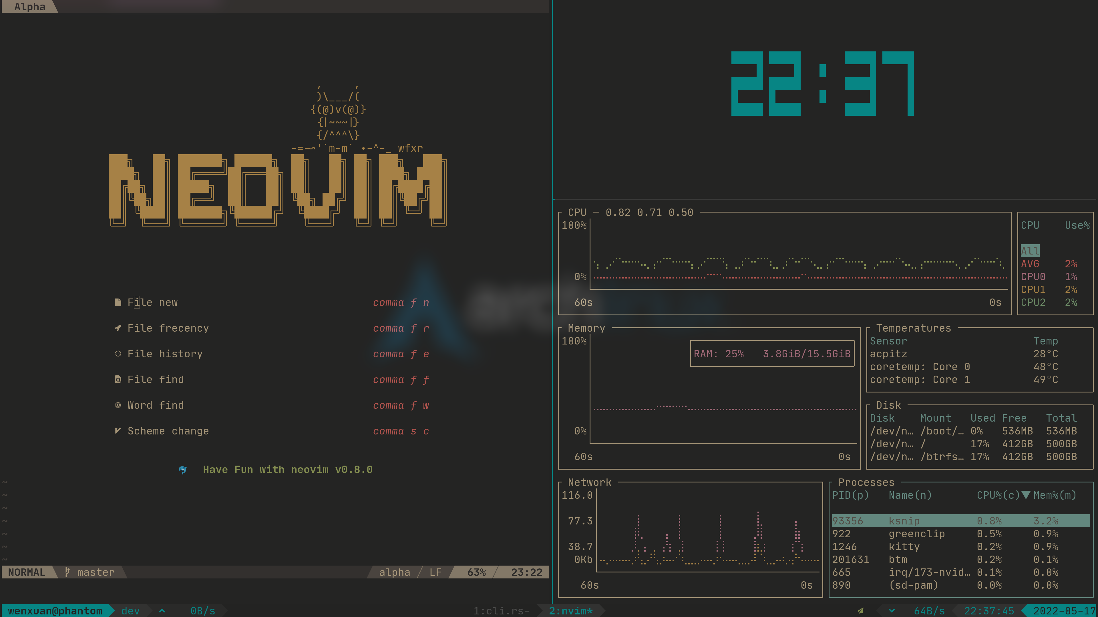Click the paper plane icon in tmux status

point(860,611)
